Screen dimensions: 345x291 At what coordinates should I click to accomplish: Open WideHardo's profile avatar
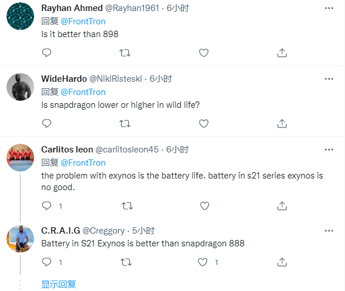click(x=20, y=87)
